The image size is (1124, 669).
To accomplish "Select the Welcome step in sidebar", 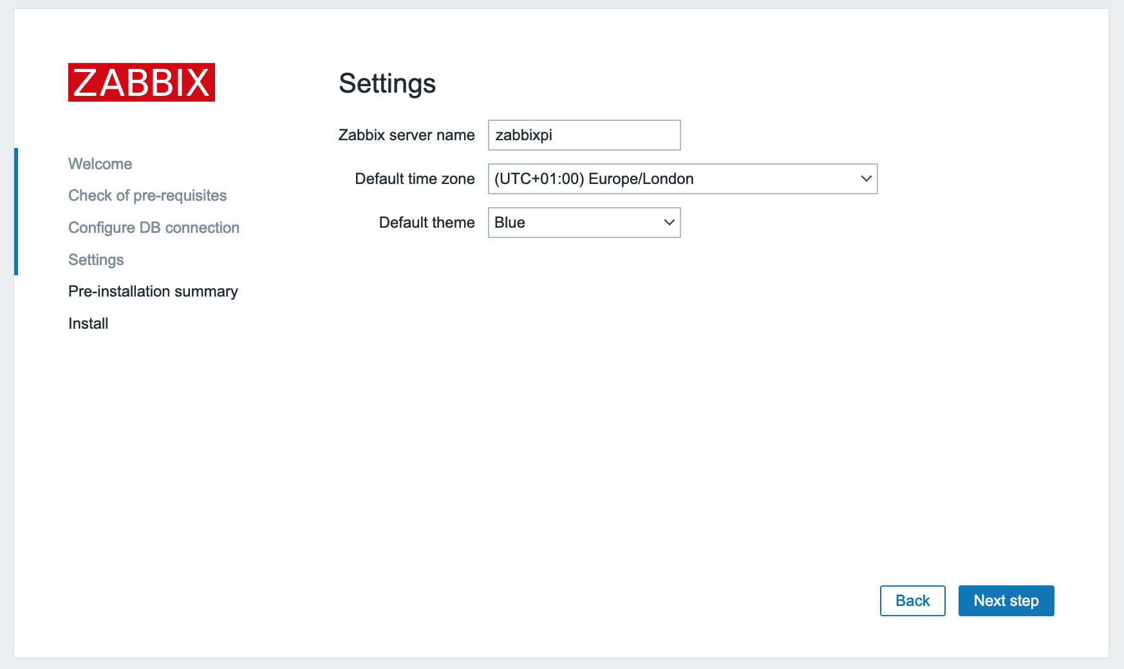I will coord(100,164).
